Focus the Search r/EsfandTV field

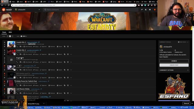(x=91, y=10)
